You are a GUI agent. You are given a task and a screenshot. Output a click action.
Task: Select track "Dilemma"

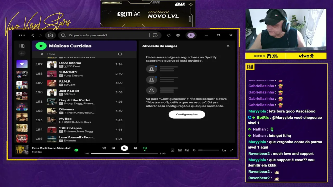[x=67, y=109]
